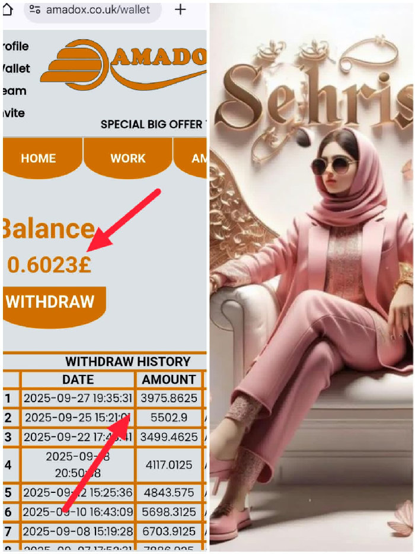Open a new tab with plus icon
This screenshot has width=415, height=554.
[180, 9]
